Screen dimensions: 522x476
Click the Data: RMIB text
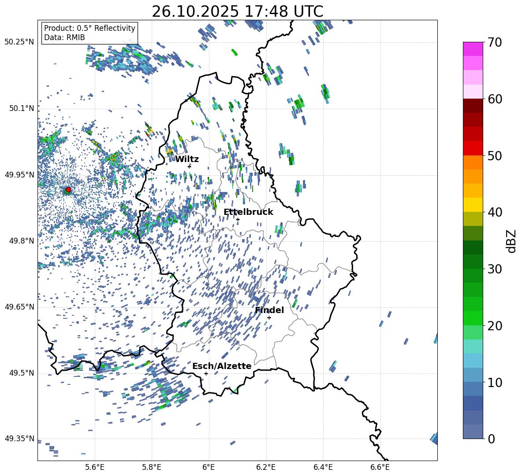64,37
